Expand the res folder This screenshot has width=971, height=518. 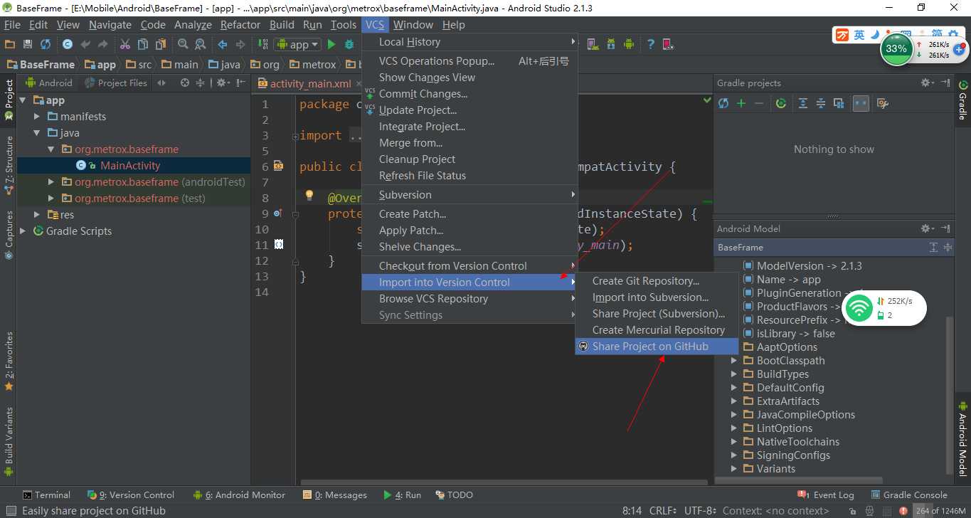[37, 214]
